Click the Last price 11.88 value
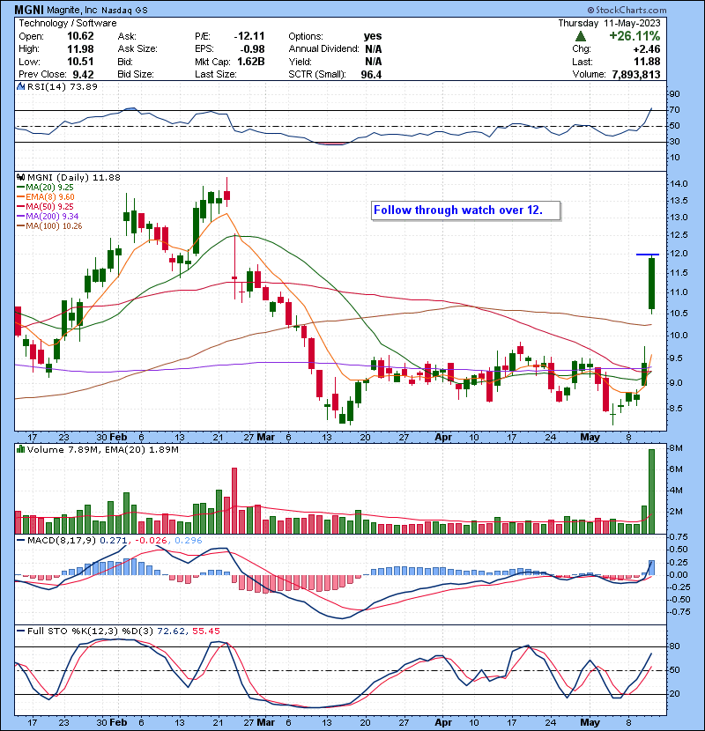Viewport: 705px width, 731px height. (x=647, y=62)
